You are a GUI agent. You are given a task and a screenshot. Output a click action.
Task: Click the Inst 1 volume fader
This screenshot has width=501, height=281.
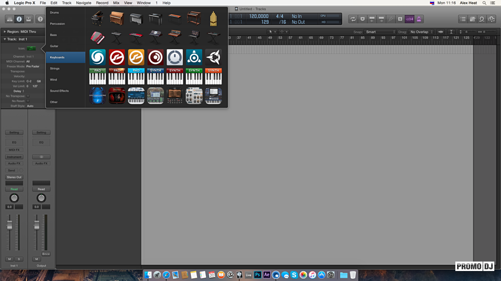9,225
